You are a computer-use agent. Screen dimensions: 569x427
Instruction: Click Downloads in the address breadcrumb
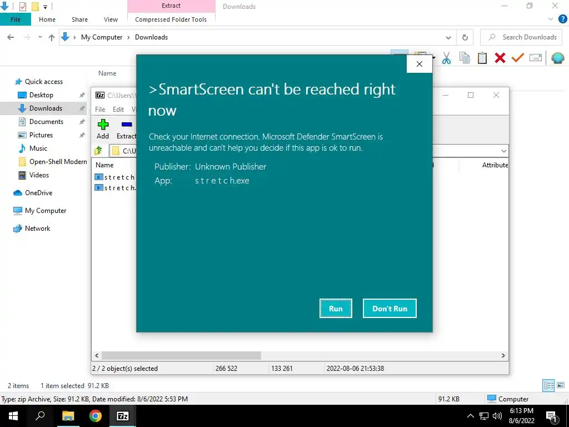pyautogui.click(x=151, y=37)
